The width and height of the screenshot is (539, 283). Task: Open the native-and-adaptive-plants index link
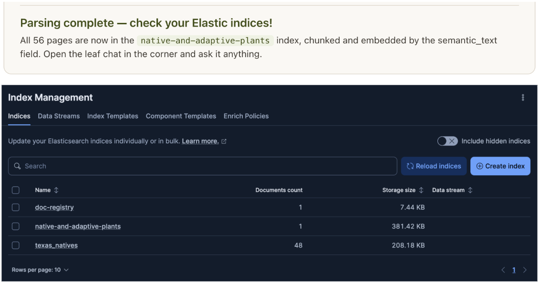coord(78,226)
